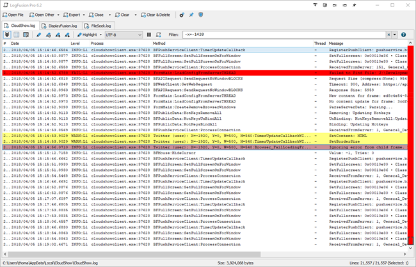Sort by the Level column header
Screen dimensions: 416x267
79,44
